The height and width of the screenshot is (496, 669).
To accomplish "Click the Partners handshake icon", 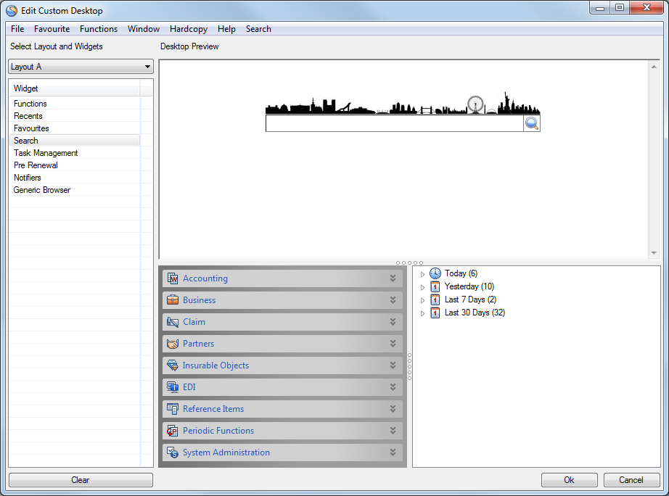I will (x=173, y=343).
